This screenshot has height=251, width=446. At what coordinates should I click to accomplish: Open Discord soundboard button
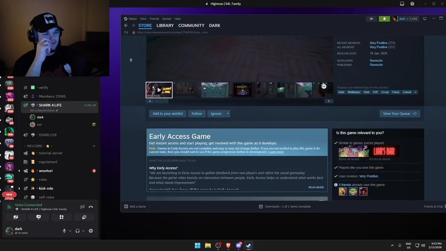(84, 217)
